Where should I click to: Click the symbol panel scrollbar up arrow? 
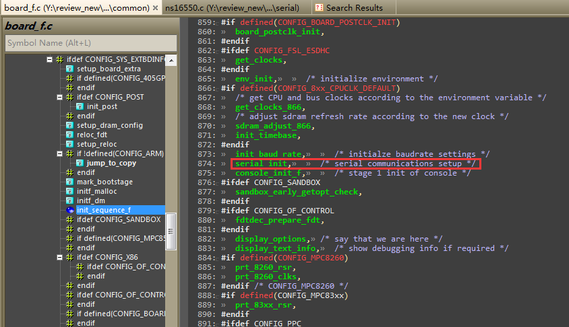tap(171, 60)
